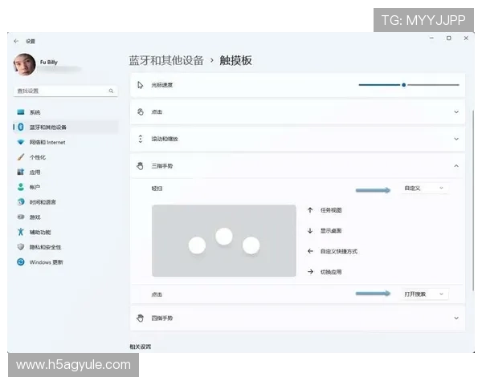The height and width of the screenshot is (385, 482).
Task: Click the Fu Billy profile avatar
Action: pyautogui.click(x=24, y=64)
